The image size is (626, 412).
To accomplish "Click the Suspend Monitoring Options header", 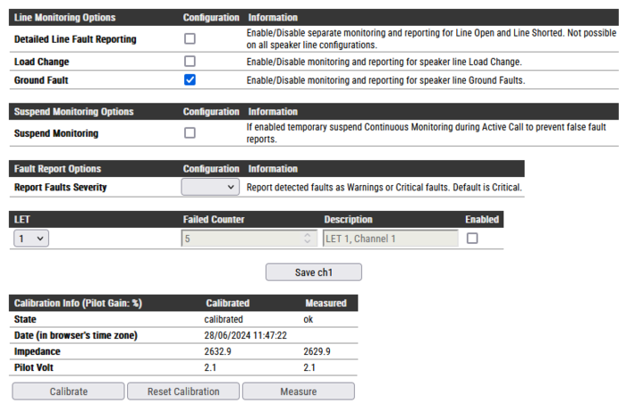I will (x=74, y=112).
